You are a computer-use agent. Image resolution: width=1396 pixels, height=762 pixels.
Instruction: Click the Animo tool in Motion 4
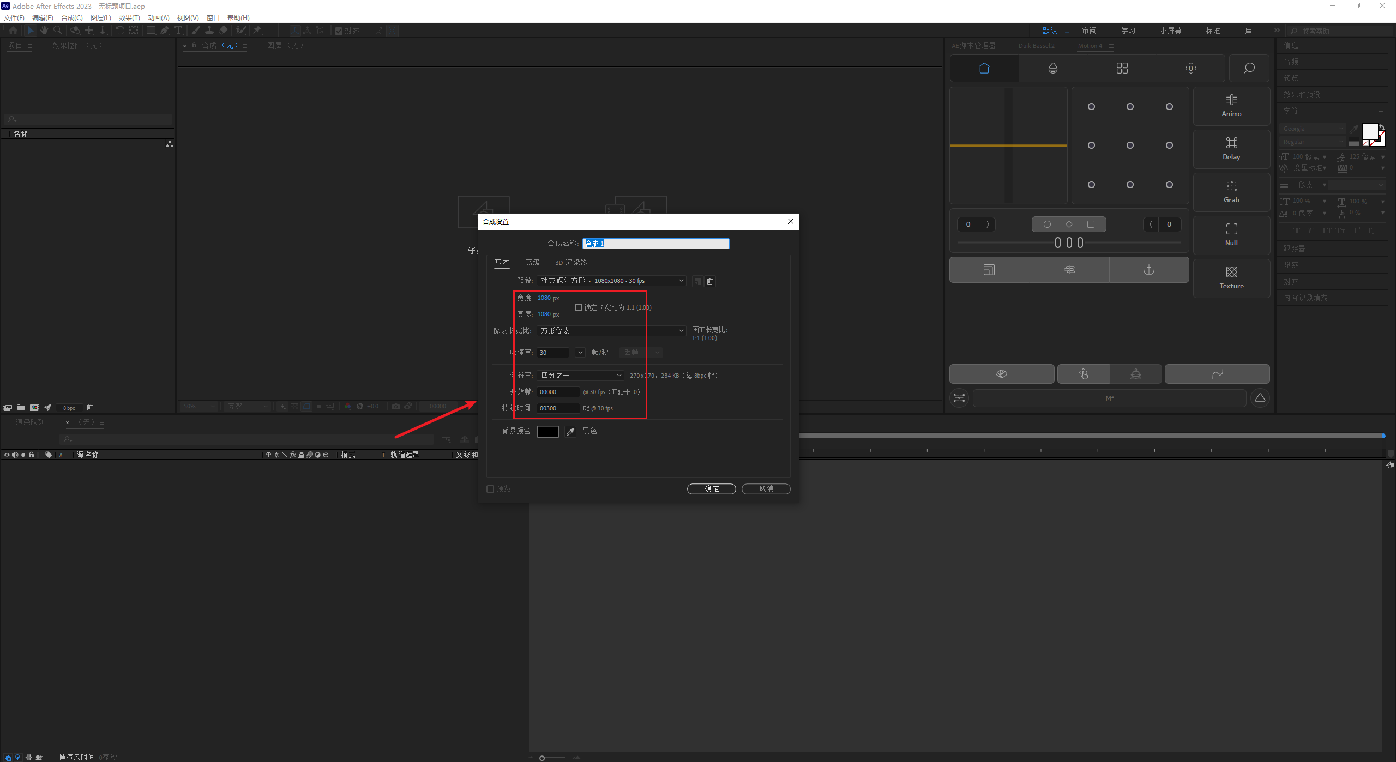tap(1231, 106)
